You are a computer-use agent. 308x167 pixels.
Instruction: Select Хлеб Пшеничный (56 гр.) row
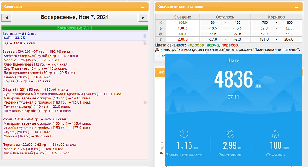[x=37, y=153]
